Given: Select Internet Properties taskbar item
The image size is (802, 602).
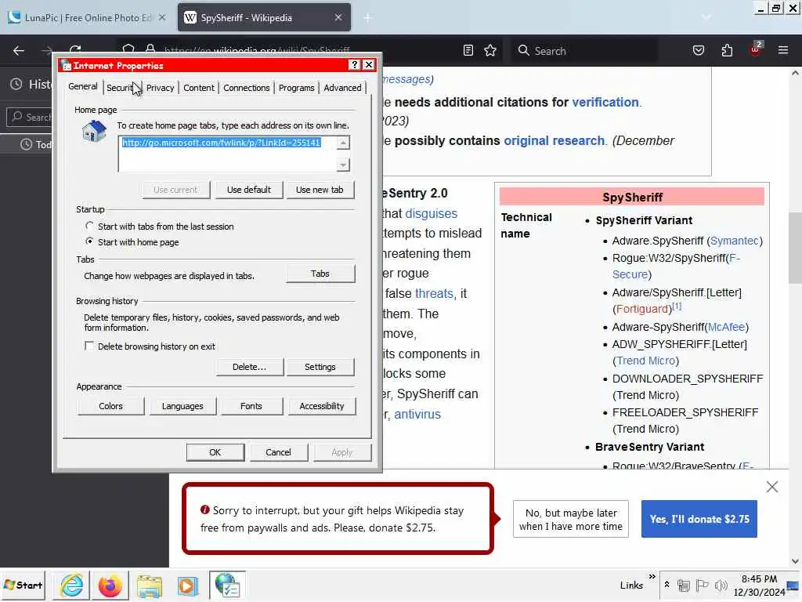Looking at the screenshot, I should 227,586.
